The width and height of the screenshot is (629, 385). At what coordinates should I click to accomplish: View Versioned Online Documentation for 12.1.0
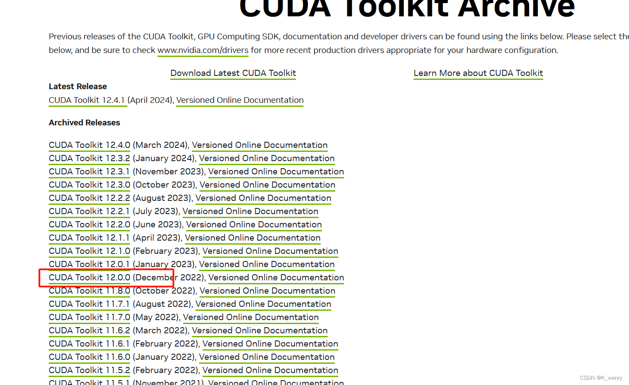[270, 251]
